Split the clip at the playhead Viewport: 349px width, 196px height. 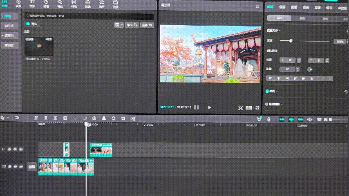point(36,118)
